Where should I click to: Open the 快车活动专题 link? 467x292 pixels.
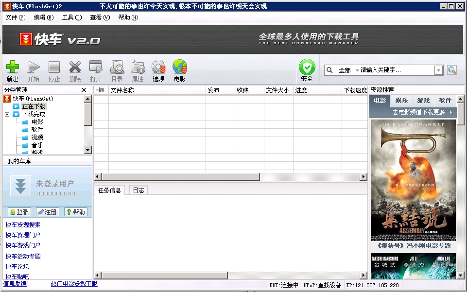click(23, 256)
